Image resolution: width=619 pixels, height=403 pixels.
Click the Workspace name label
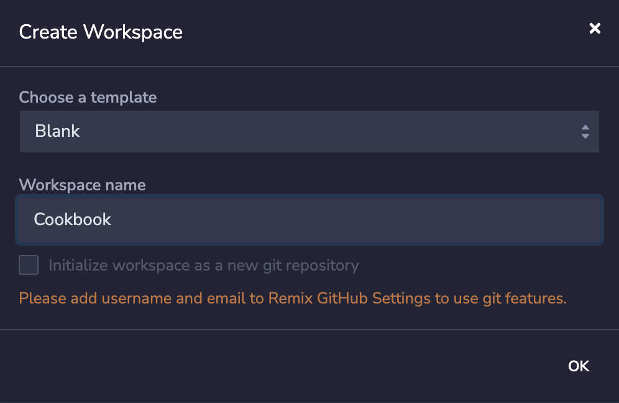coord(82,185)
